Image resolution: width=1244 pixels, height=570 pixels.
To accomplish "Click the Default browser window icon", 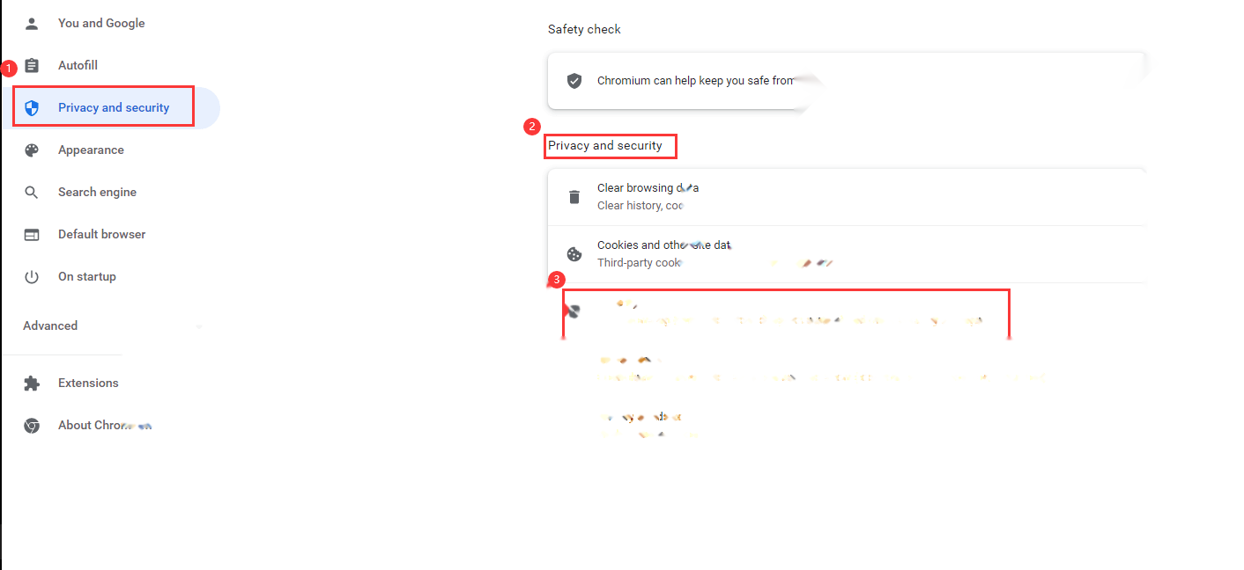I will [32, 235].
